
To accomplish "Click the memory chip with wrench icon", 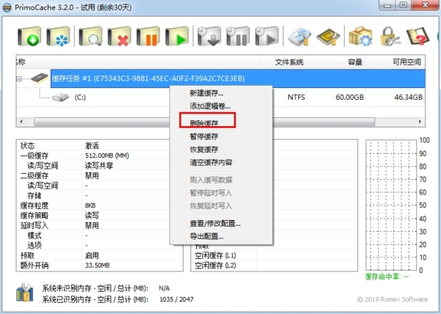I will [x=329, y=37].
